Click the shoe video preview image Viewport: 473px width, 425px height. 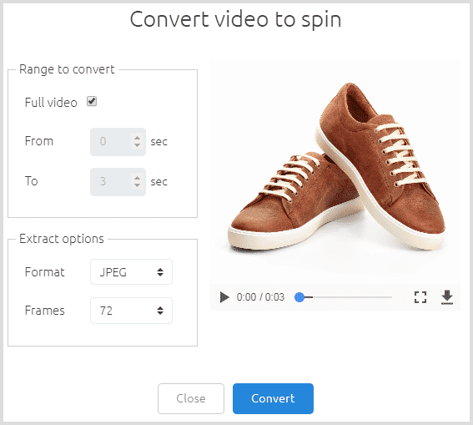point(335,172)
